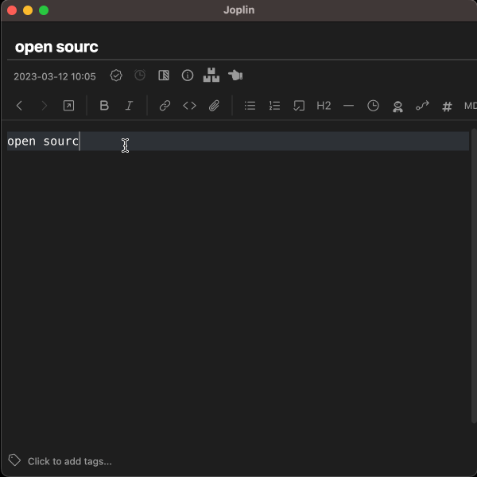Click in the editor line "open sourc"

coord(238,142)
